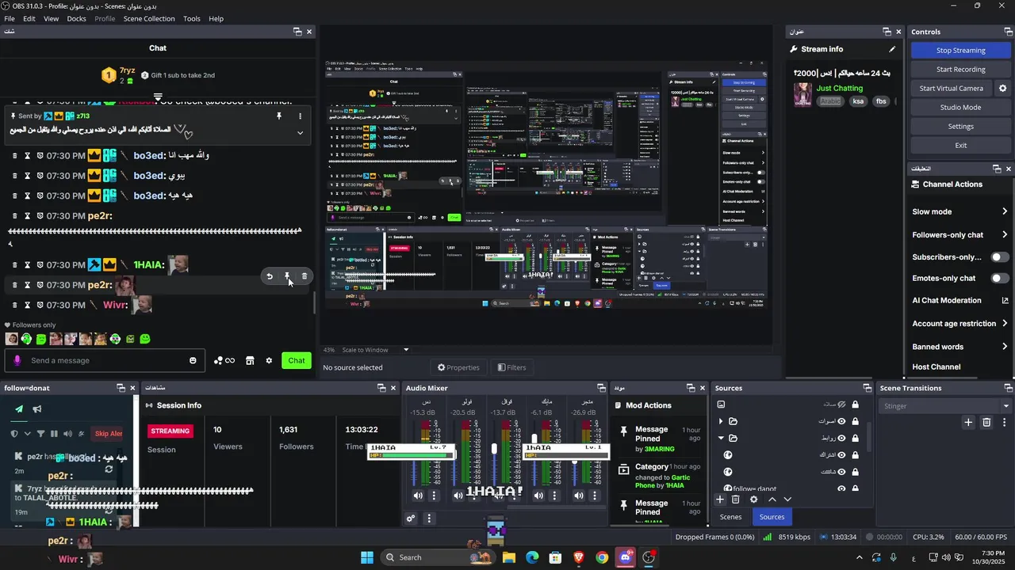The height and width of the screenshot is (570, 1015).
Task: Remove selected source with trash icon
Action: point(735,500)
